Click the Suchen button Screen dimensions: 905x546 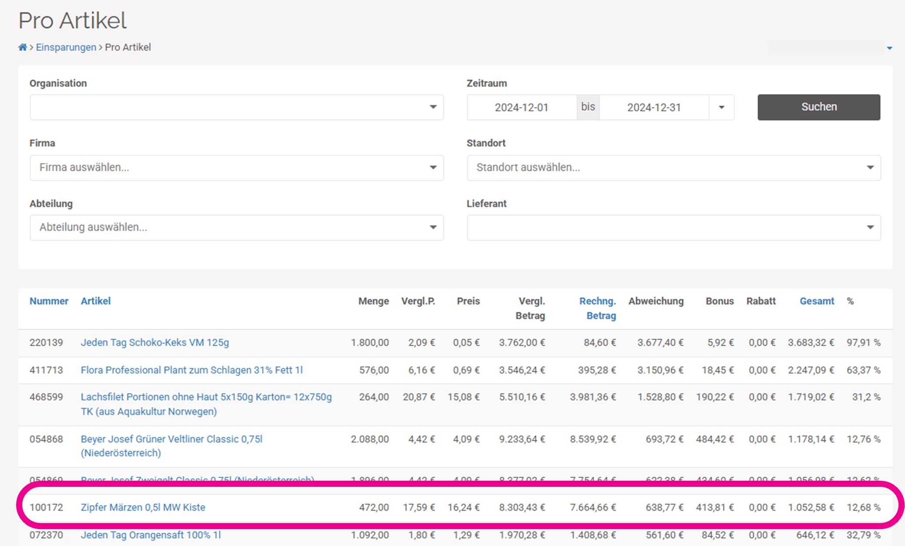(819, 107)
